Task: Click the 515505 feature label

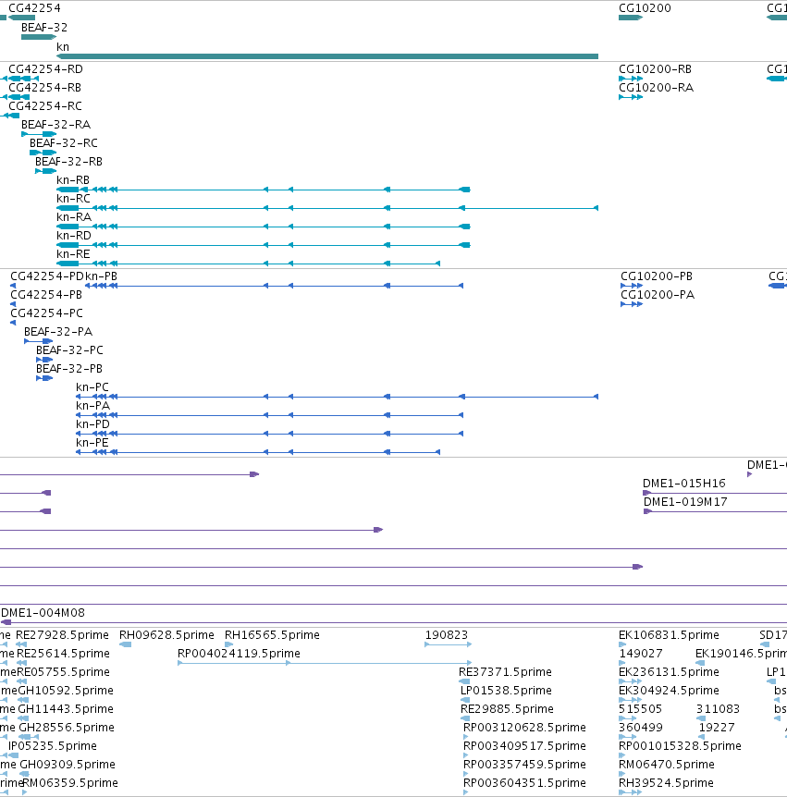Action: (x=641, y=709)
